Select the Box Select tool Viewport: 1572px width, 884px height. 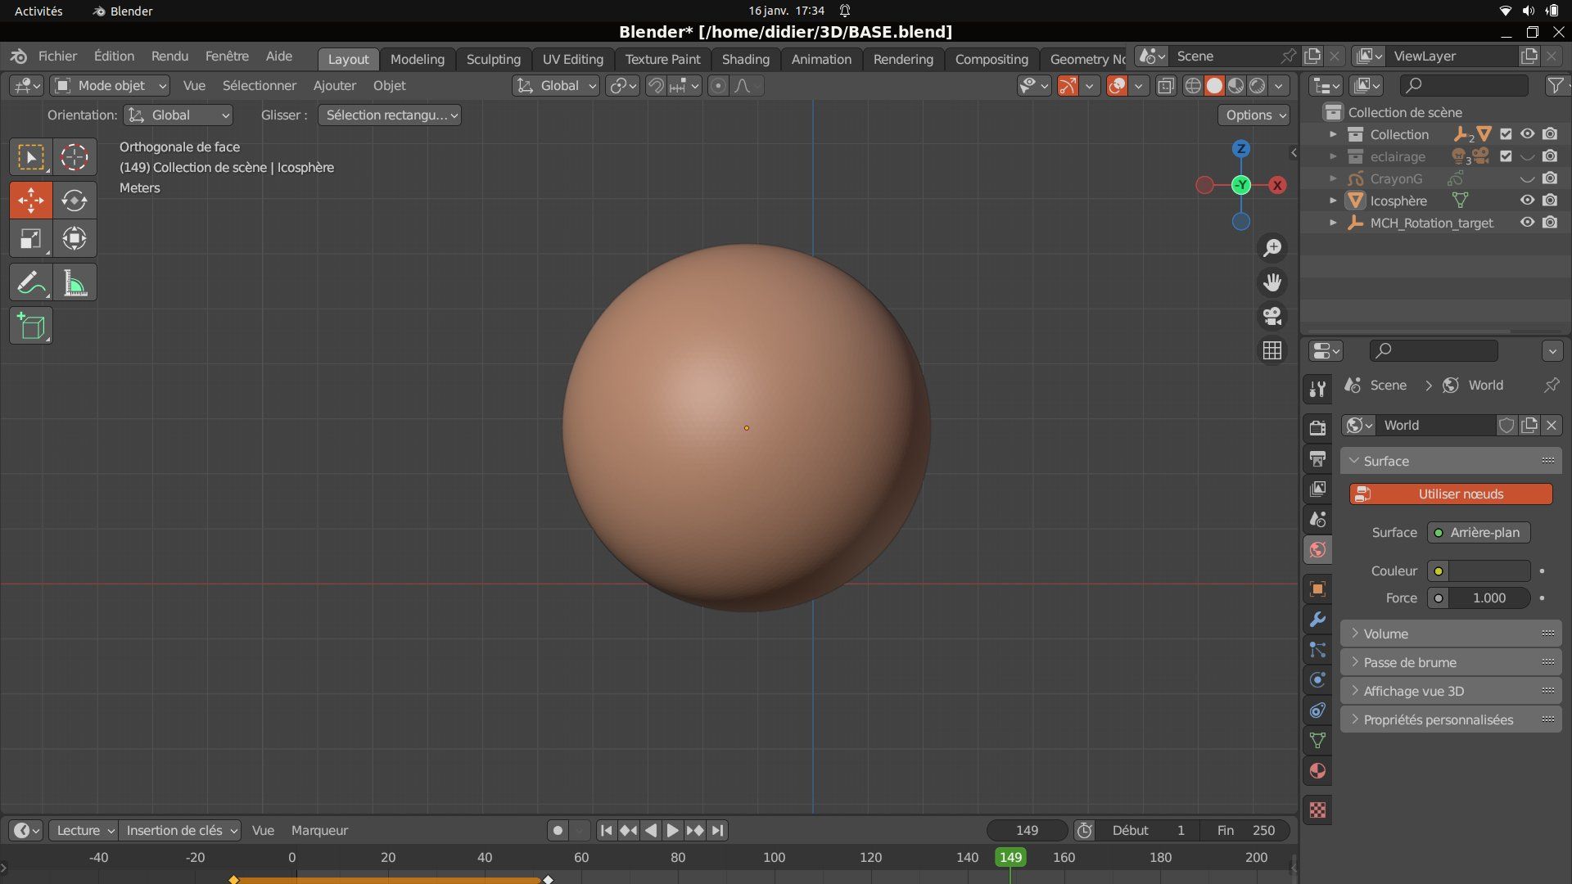[31, 157]
